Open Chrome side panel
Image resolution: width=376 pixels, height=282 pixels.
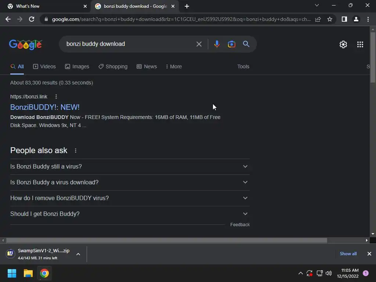[344, 19]
